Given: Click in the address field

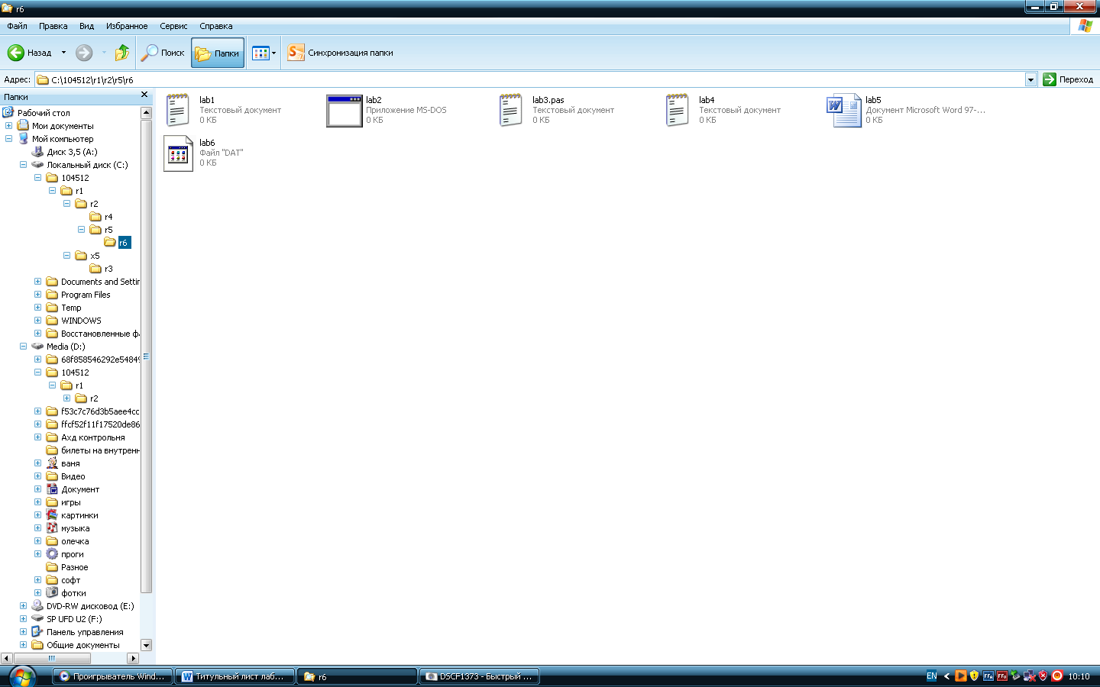Looking at the screenshot, I should pyautogui.click(x=529, y=79).
